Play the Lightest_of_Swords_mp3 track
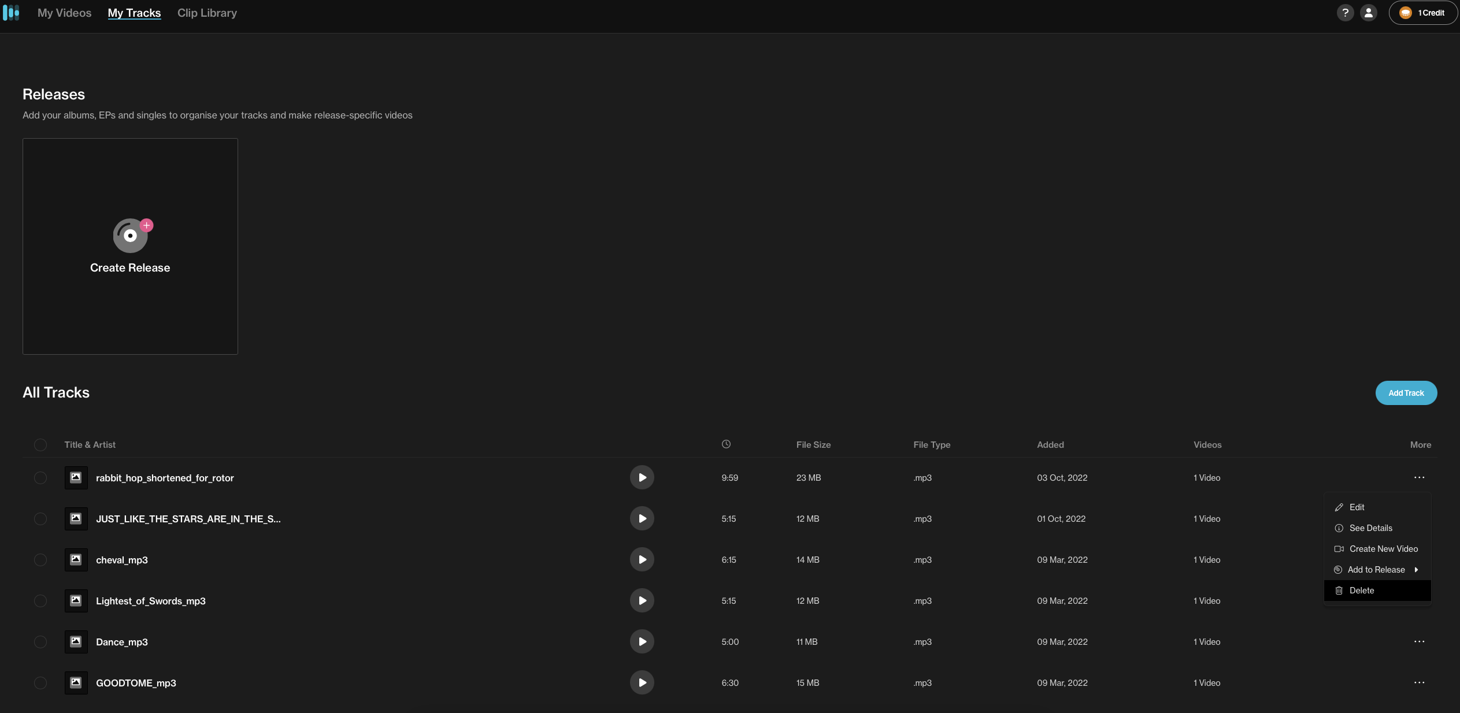1460x713 pixels. point(642,601)
